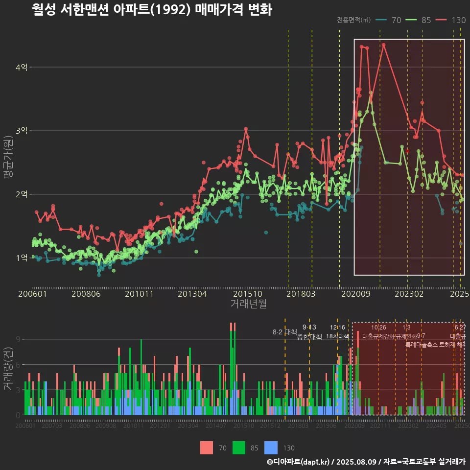Screen dimensions: 470x470
Task: Click the 10·26 대출규제강화 policy annotation
Action: (x=378, y=332)
